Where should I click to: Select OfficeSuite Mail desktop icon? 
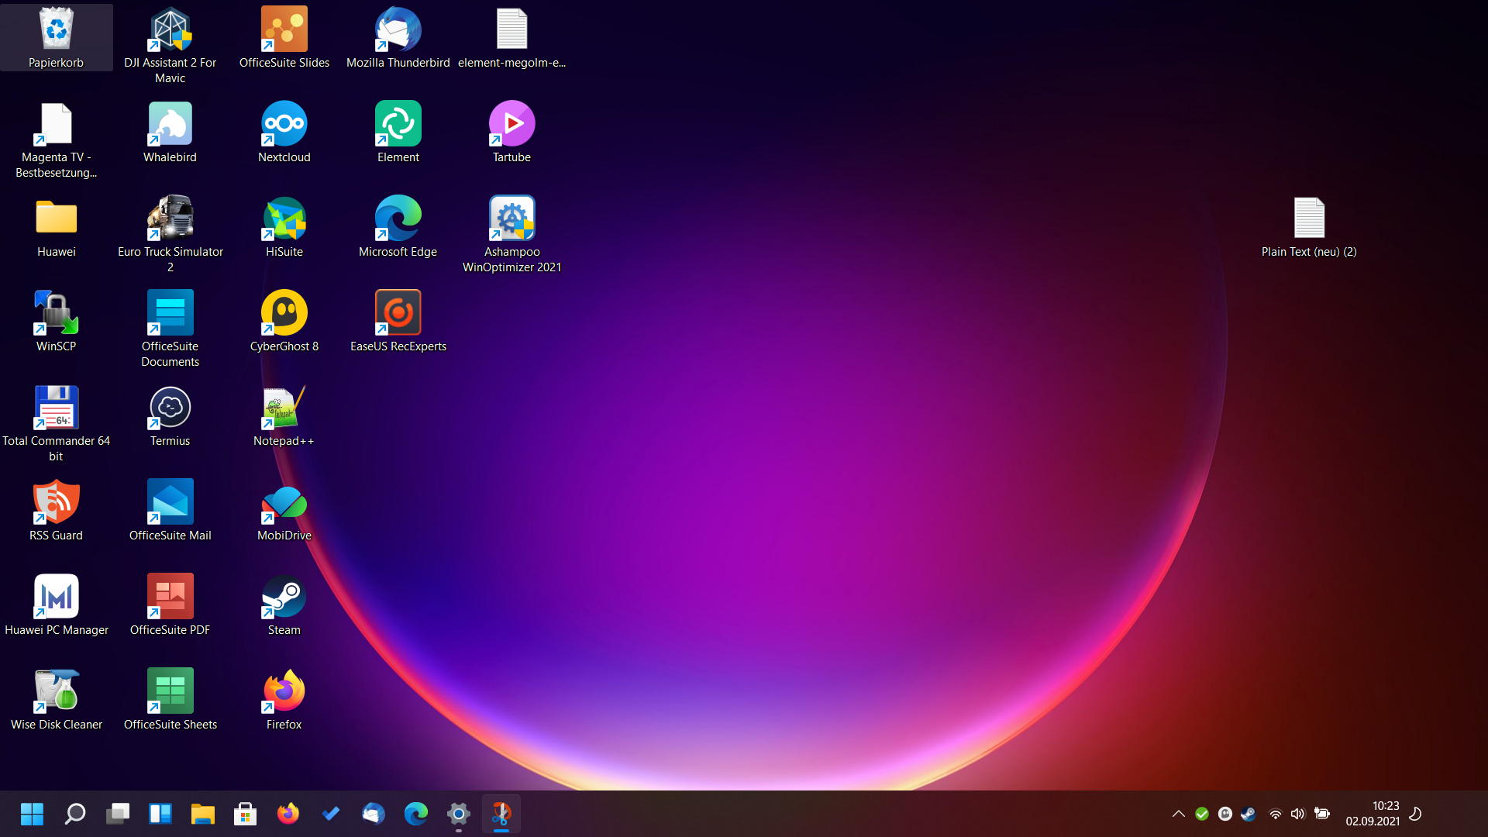pyautogui.click(x=170, y=511)
